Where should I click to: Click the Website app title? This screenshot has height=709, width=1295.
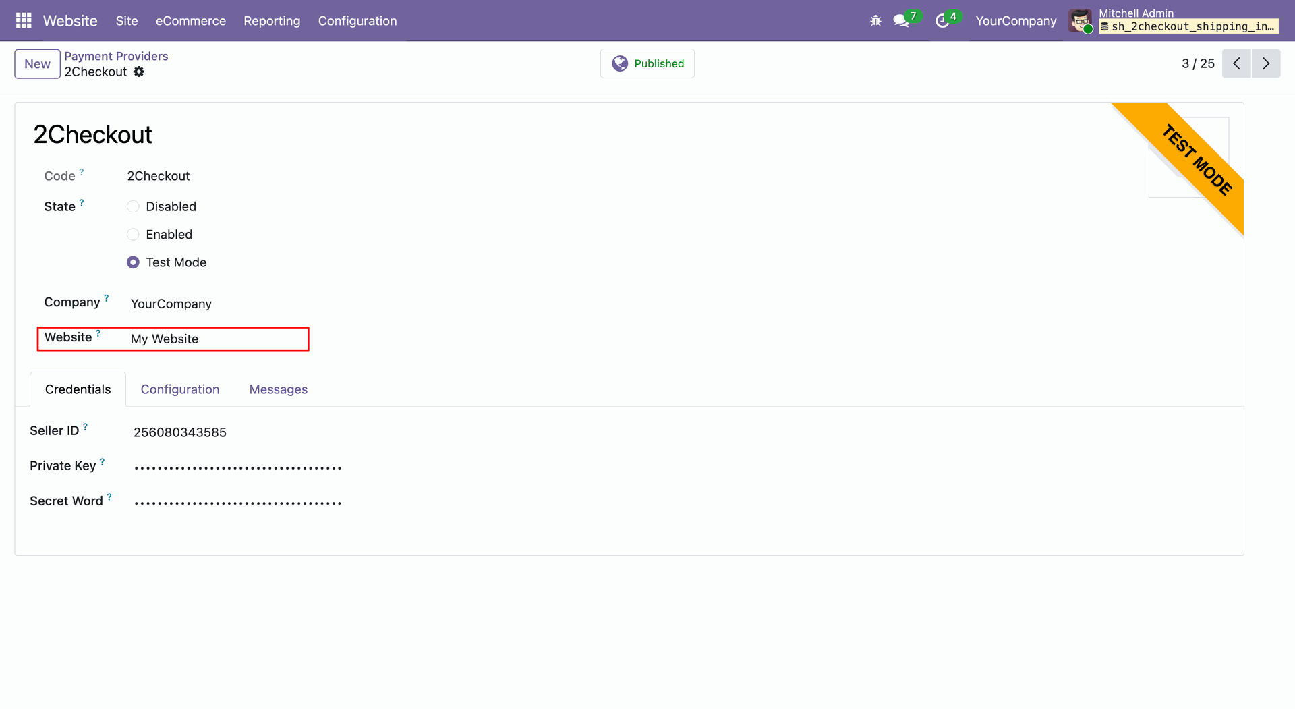pyautogui.click(x=70, y=21)
